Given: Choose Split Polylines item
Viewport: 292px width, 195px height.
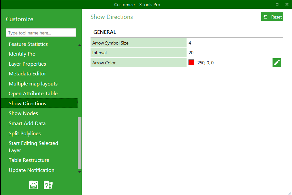Looking at the screenshot, I should (x=25, y=134).
